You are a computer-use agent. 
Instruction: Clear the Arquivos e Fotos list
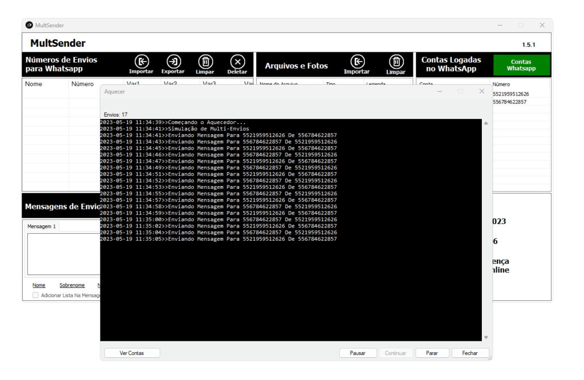[x=396, y=65]
